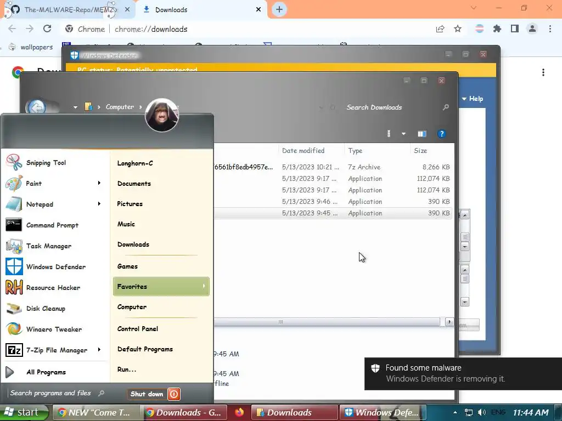Viewport: 562px width, 421px height.
Task: Click Explorer back navigation arrow
Action: [36, 107]
